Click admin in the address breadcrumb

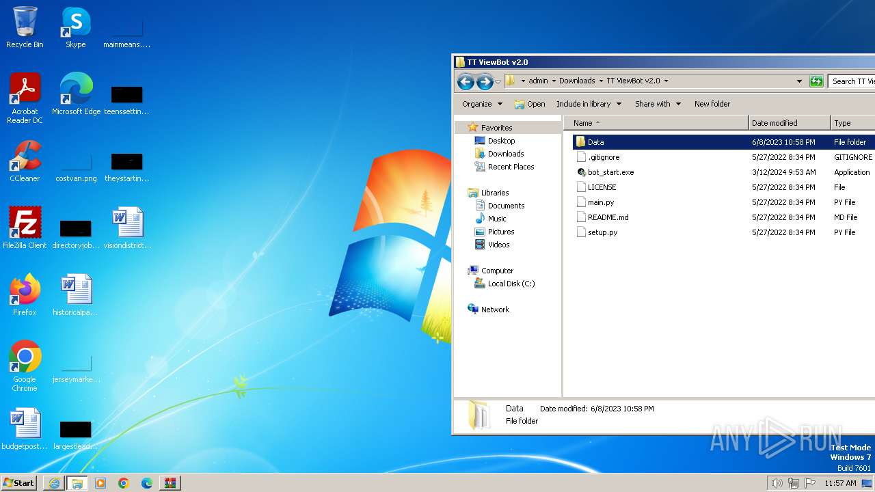[x=538, y=81]
